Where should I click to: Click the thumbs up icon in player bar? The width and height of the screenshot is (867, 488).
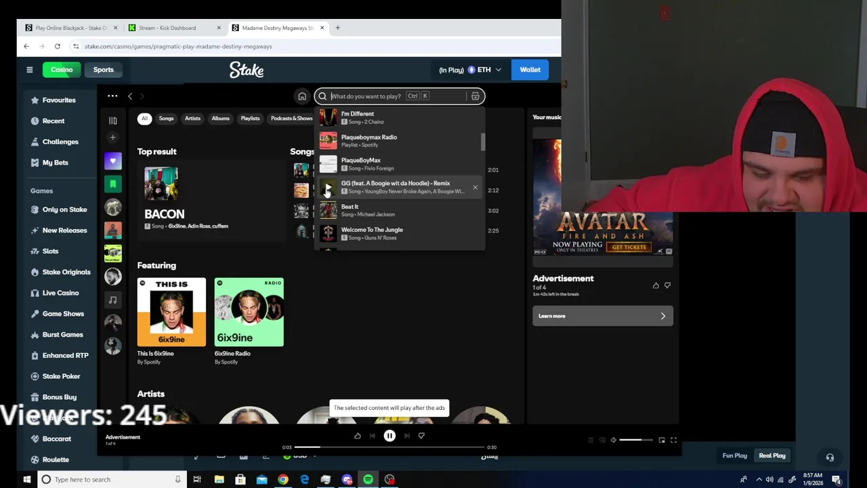tap(358, 436)
